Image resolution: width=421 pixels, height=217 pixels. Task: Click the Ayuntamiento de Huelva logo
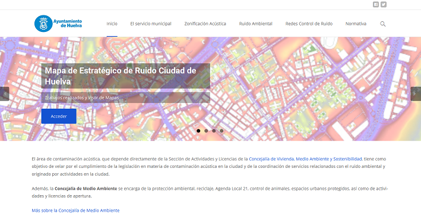pyautogui.click(x=58, y=24)
